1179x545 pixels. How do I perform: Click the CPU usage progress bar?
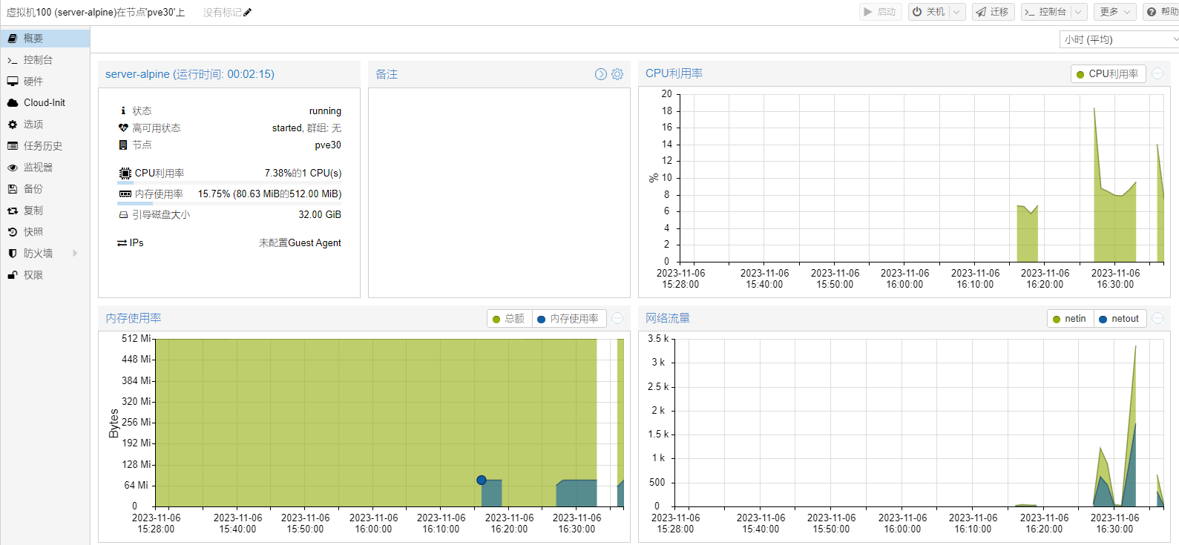click(229, 182)
